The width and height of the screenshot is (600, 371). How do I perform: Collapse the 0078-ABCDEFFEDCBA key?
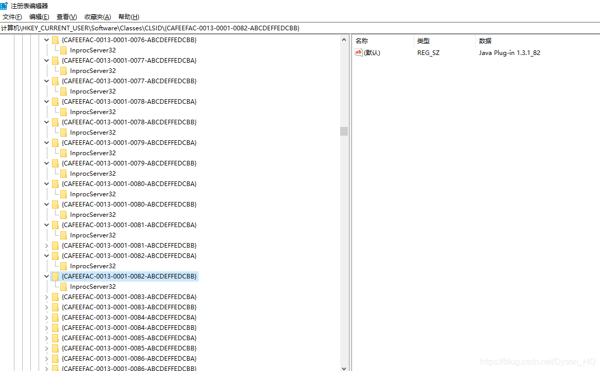click(x=46, y=102)
